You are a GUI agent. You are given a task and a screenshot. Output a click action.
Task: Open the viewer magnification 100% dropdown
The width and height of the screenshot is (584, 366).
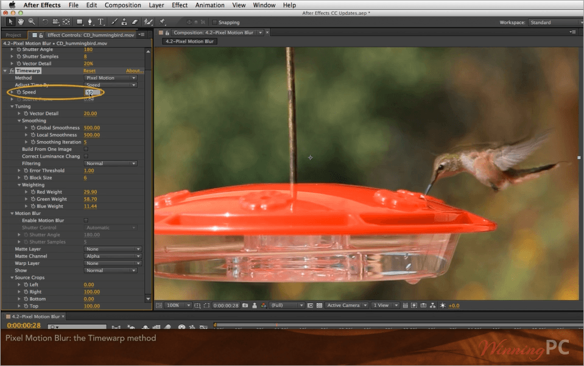(178, 305)
